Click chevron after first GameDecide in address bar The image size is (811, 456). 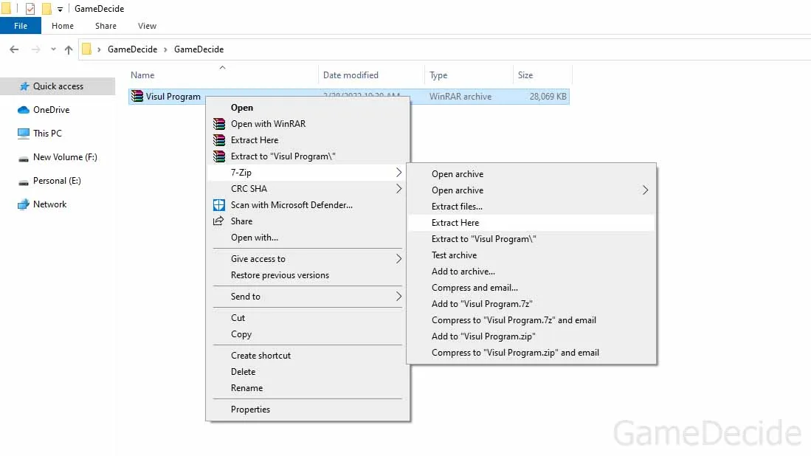165,49
